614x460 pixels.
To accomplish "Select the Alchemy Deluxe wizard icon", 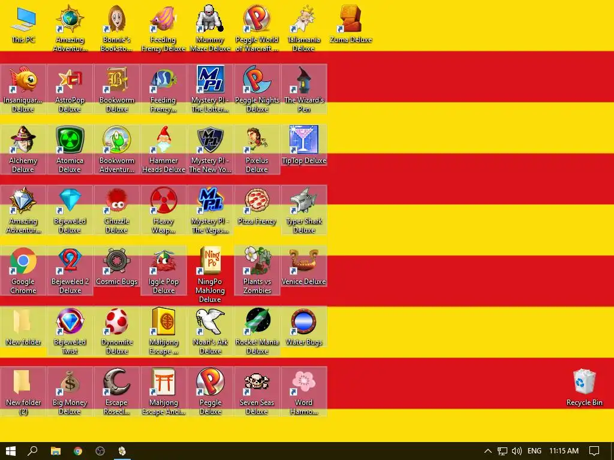I will (23, 149).
